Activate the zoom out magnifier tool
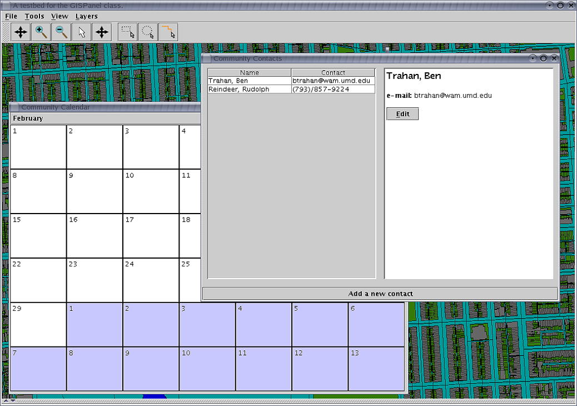 [61, 32]
